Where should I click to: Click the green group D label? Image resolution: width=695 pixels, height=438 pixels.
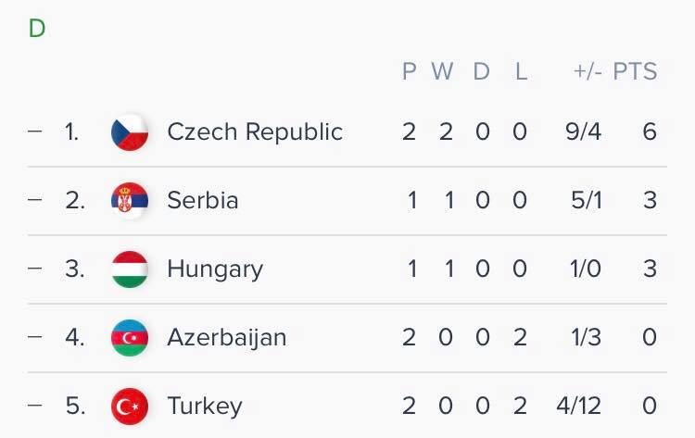37,29
